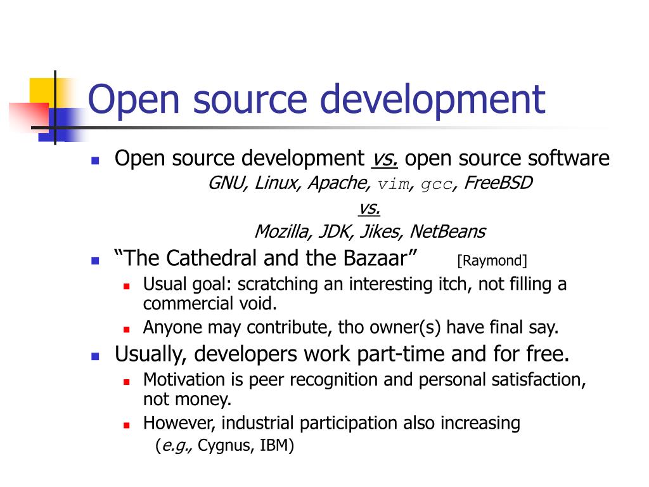Click the sub-bullet starting "Usual goal: scratching"
Image resolution: width=649 pixels, height=487 pixels.
(355, 294)
